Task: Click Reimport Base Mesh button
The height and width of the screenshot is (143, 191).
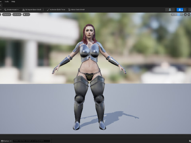Action: (32, 10)
